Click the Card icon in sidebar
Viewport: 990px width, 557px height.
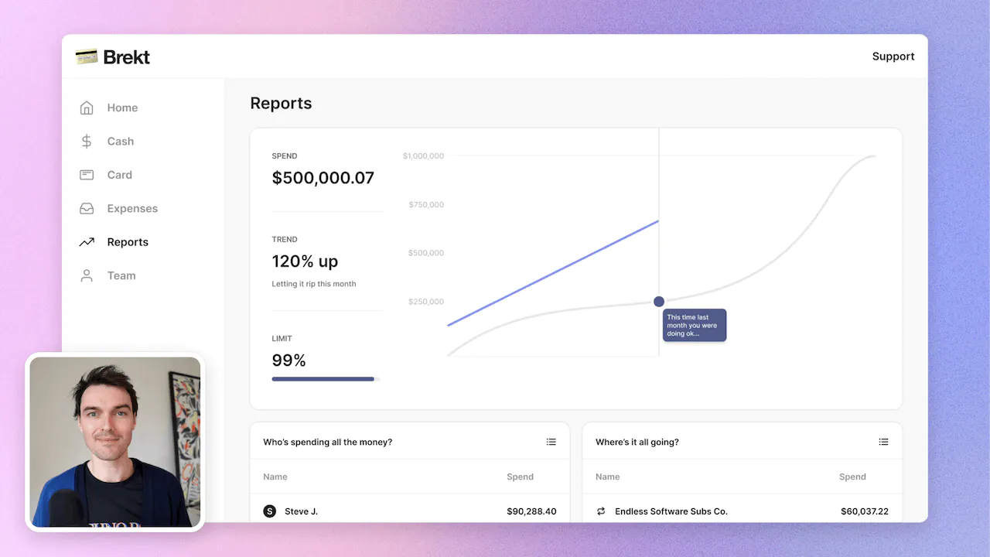(x=87, y=175)
